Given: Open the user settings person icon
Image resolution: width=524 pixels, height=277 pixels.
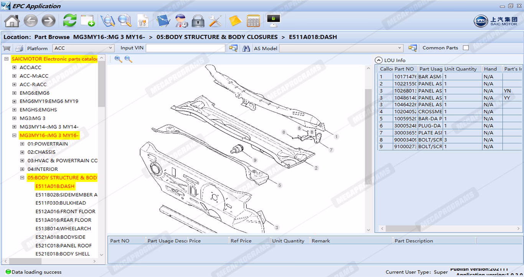Looking at the screenshot, I should pos(181,21).
